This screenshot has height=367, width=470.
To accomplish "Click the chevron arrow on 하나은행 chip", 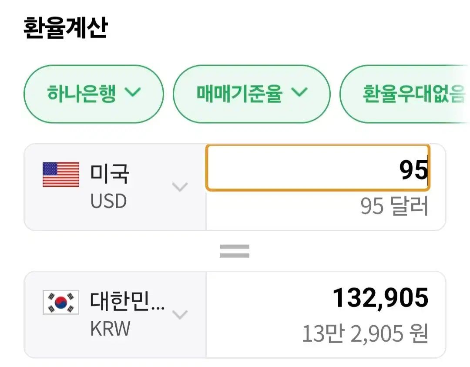I will tap(133, 92).
